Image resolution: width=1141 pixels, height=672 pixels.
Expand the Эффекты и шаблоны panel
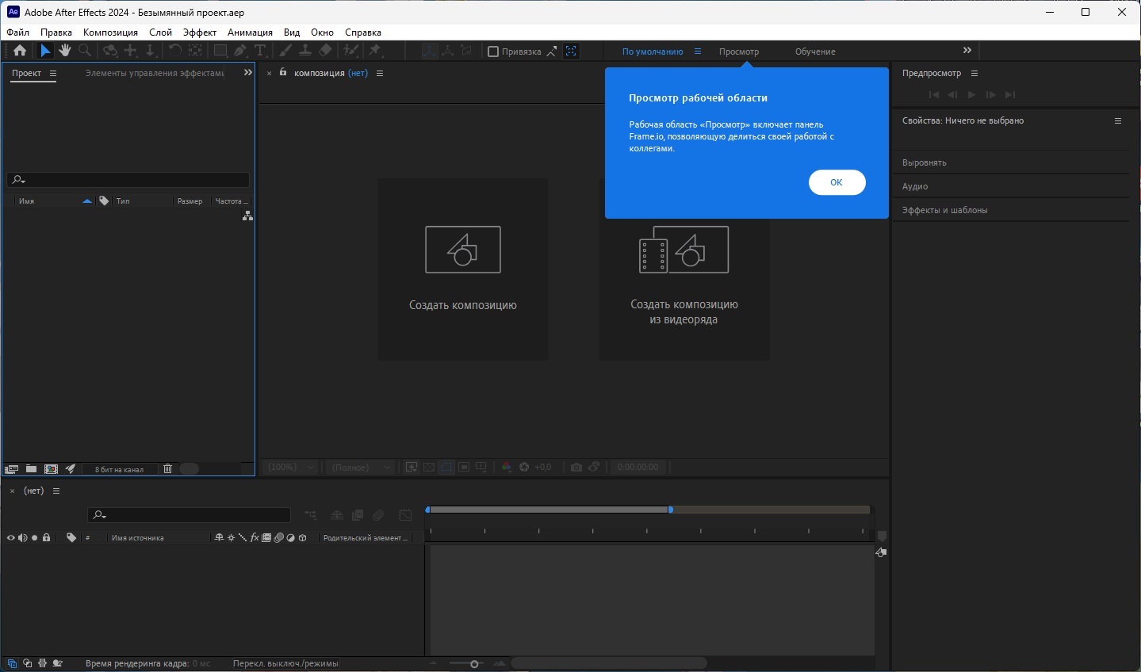click(944, 210)
